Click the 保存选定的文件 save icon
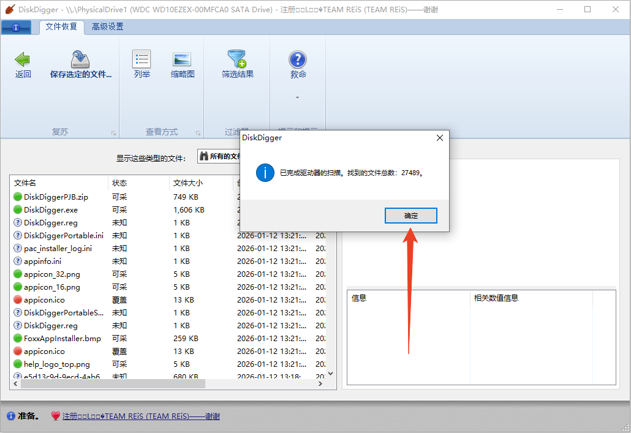The width and height of the screenshot is (631, 433). tap(80, 59)
